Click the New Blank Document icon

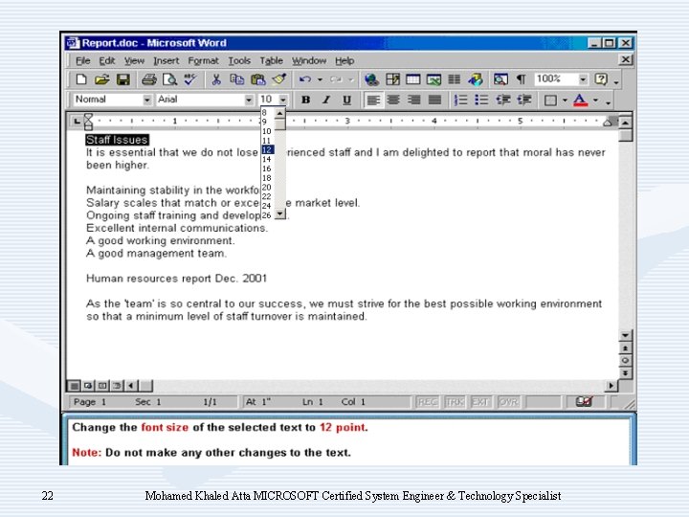pyautogui.click(x=81, y=79)
